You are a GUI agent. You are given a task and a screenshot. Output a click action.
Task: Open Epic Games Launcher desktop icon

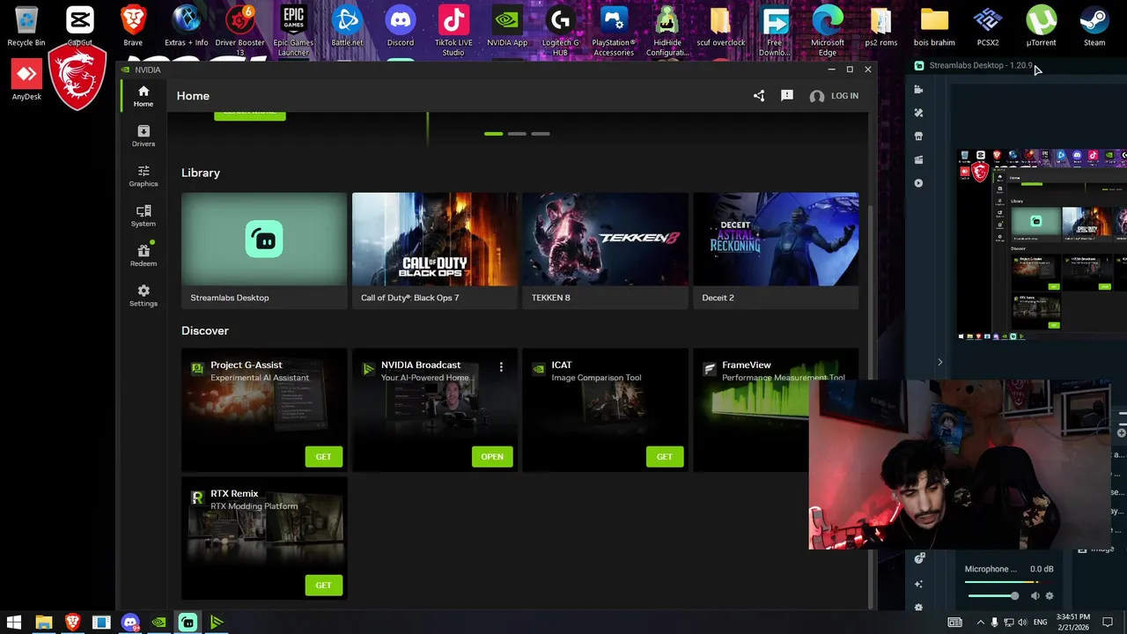293,31
